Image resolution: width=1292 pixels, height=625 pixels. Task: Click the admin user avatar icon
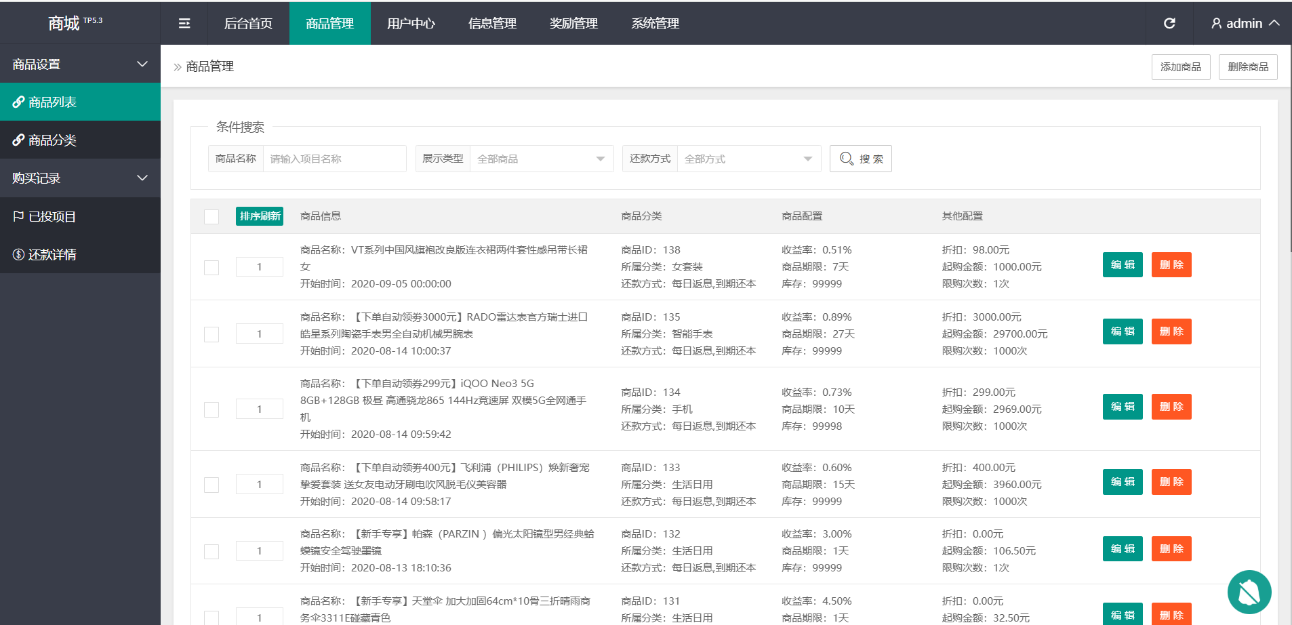coord(1217,24)
